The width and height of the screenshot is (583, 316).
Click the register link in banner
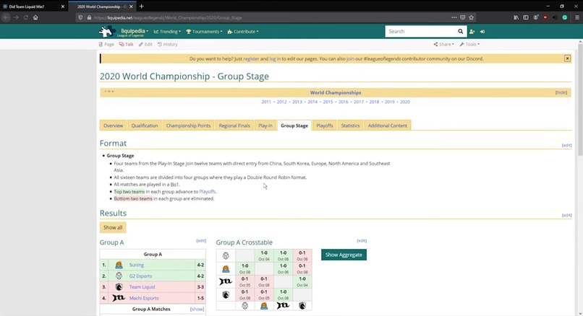[251, 58]
